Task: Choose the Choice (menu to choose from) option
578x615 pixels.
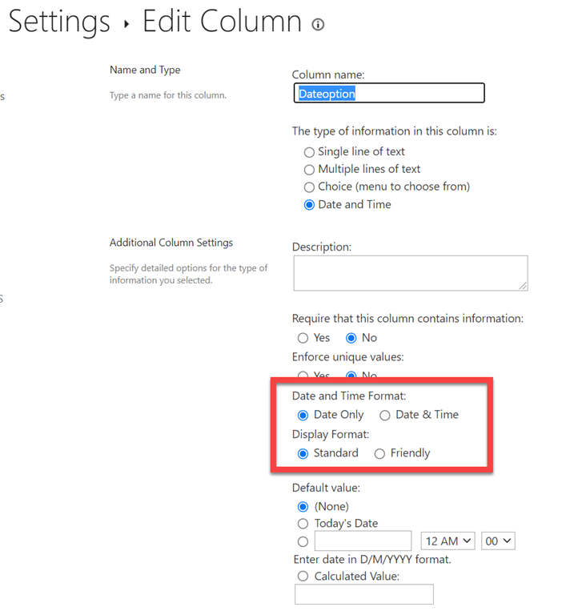Action: pos(309,187)
